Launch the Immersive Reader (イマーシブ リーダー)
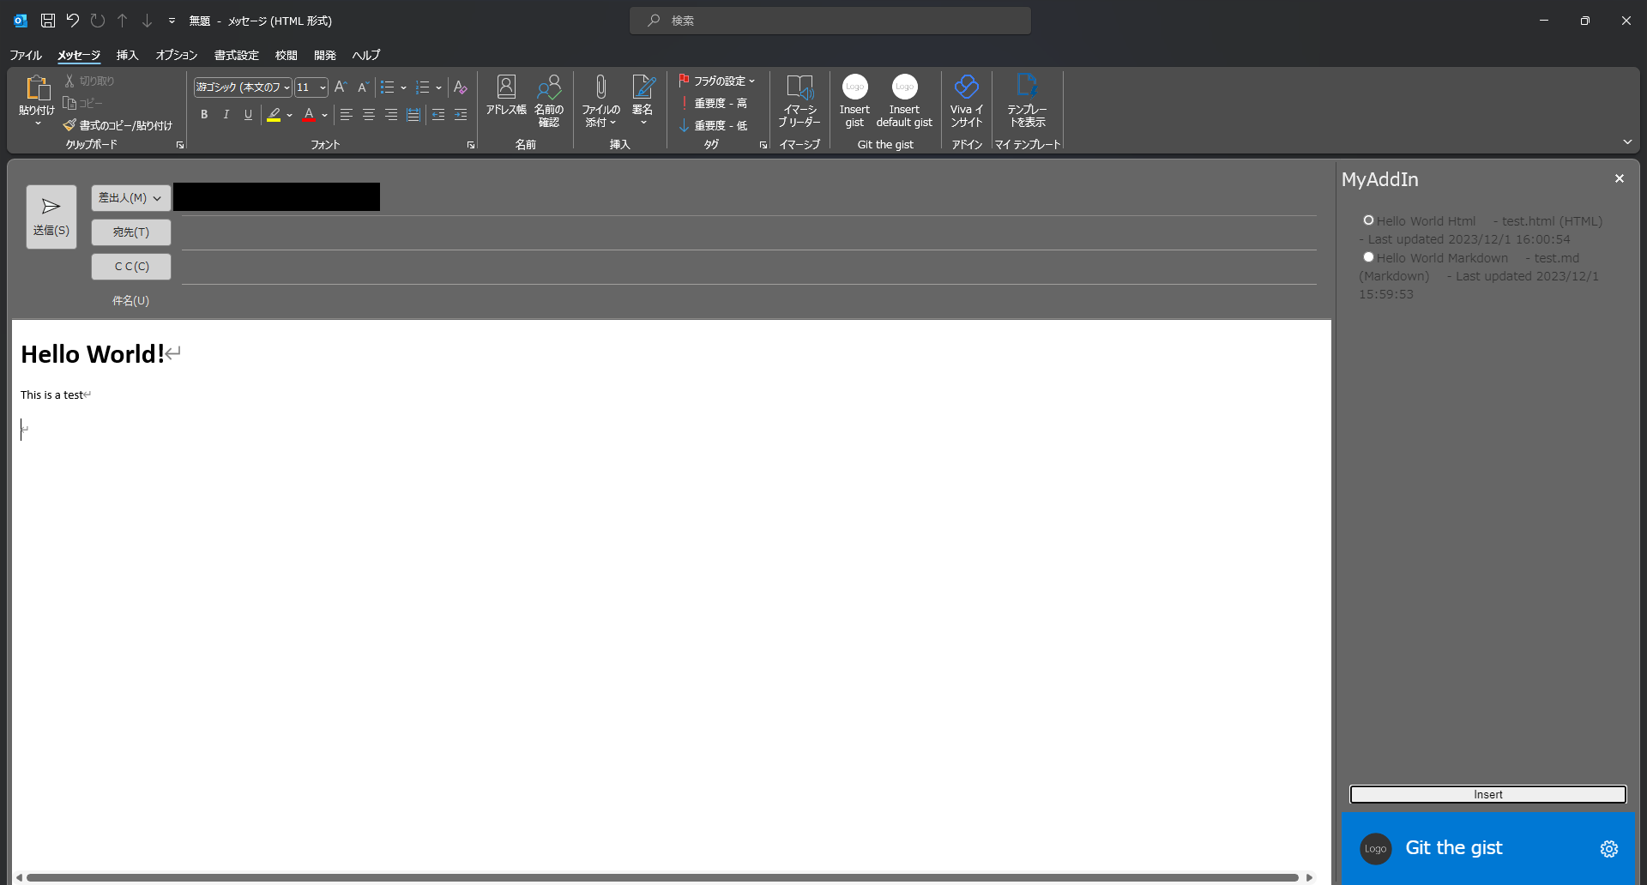This screenshot has width=1647, height=885. (799, 101)
